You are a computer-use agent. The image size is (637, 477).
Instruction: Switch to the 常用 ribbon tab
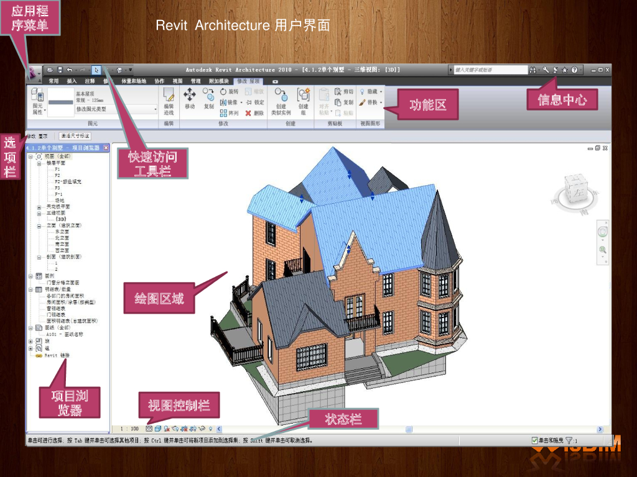coord(54,81)
